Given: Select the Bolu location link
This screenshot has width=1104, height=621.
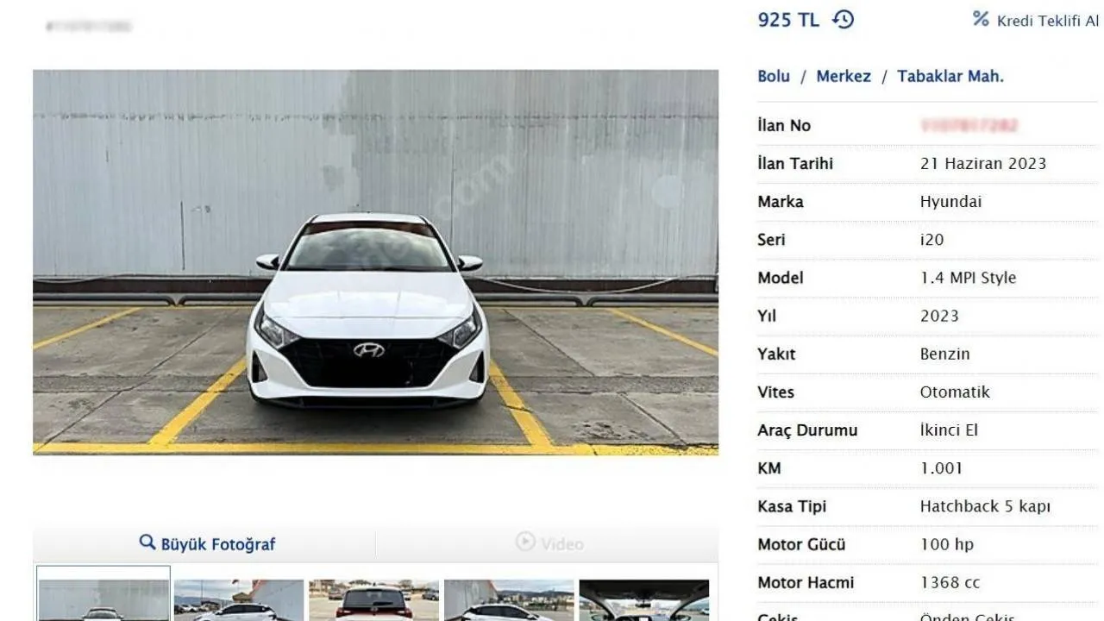Looking at the screenshot, I should pyautogui.click(x=773, y=76).
